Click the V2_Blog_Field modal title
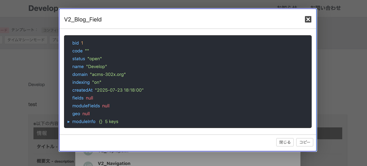 pyautogui.click(x=83, y=19)
